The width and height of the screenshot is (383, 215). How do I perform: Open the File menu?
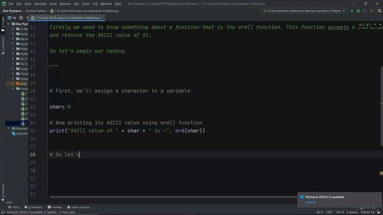pyautogui.click(x=11, y=4)
